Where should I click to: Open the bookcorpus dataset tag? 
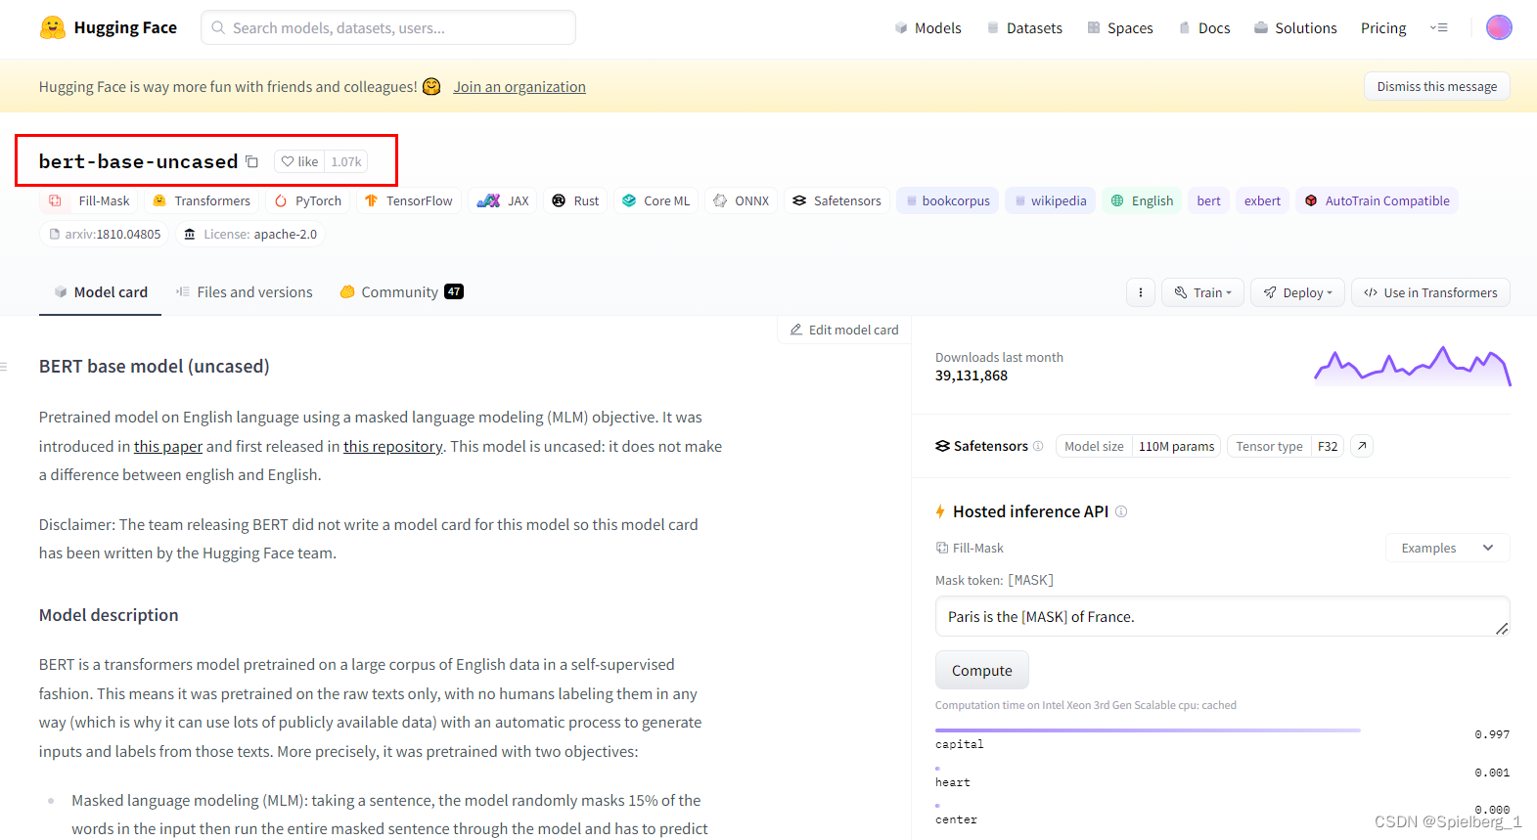(x=948, y=200)
